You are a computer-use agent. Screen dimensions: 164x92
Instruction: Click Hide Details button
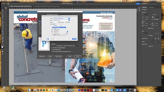(52, 39)
